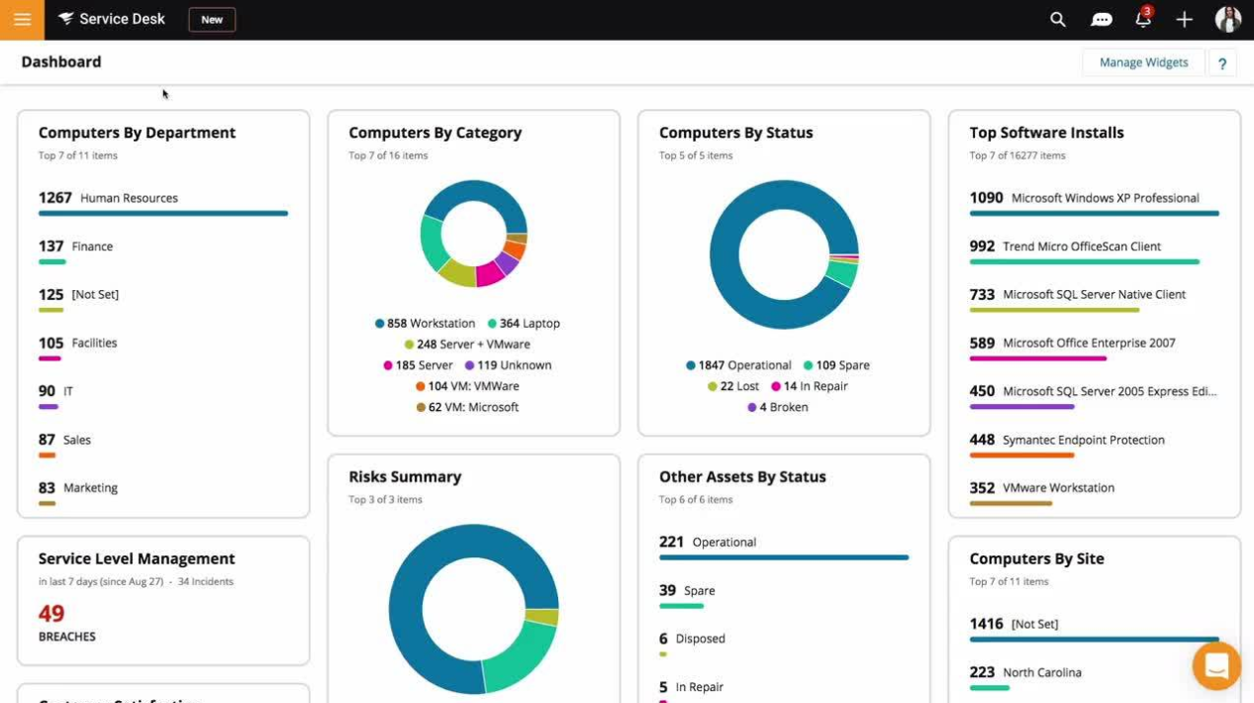Viewport: 1254px width, 703px height.
Task: Click the Service Desk logo icon
Action: tap(66, 19)
